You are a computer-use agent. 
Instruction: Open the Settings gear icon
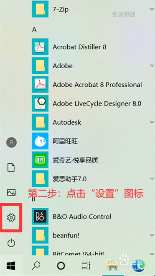coord(11,217)
